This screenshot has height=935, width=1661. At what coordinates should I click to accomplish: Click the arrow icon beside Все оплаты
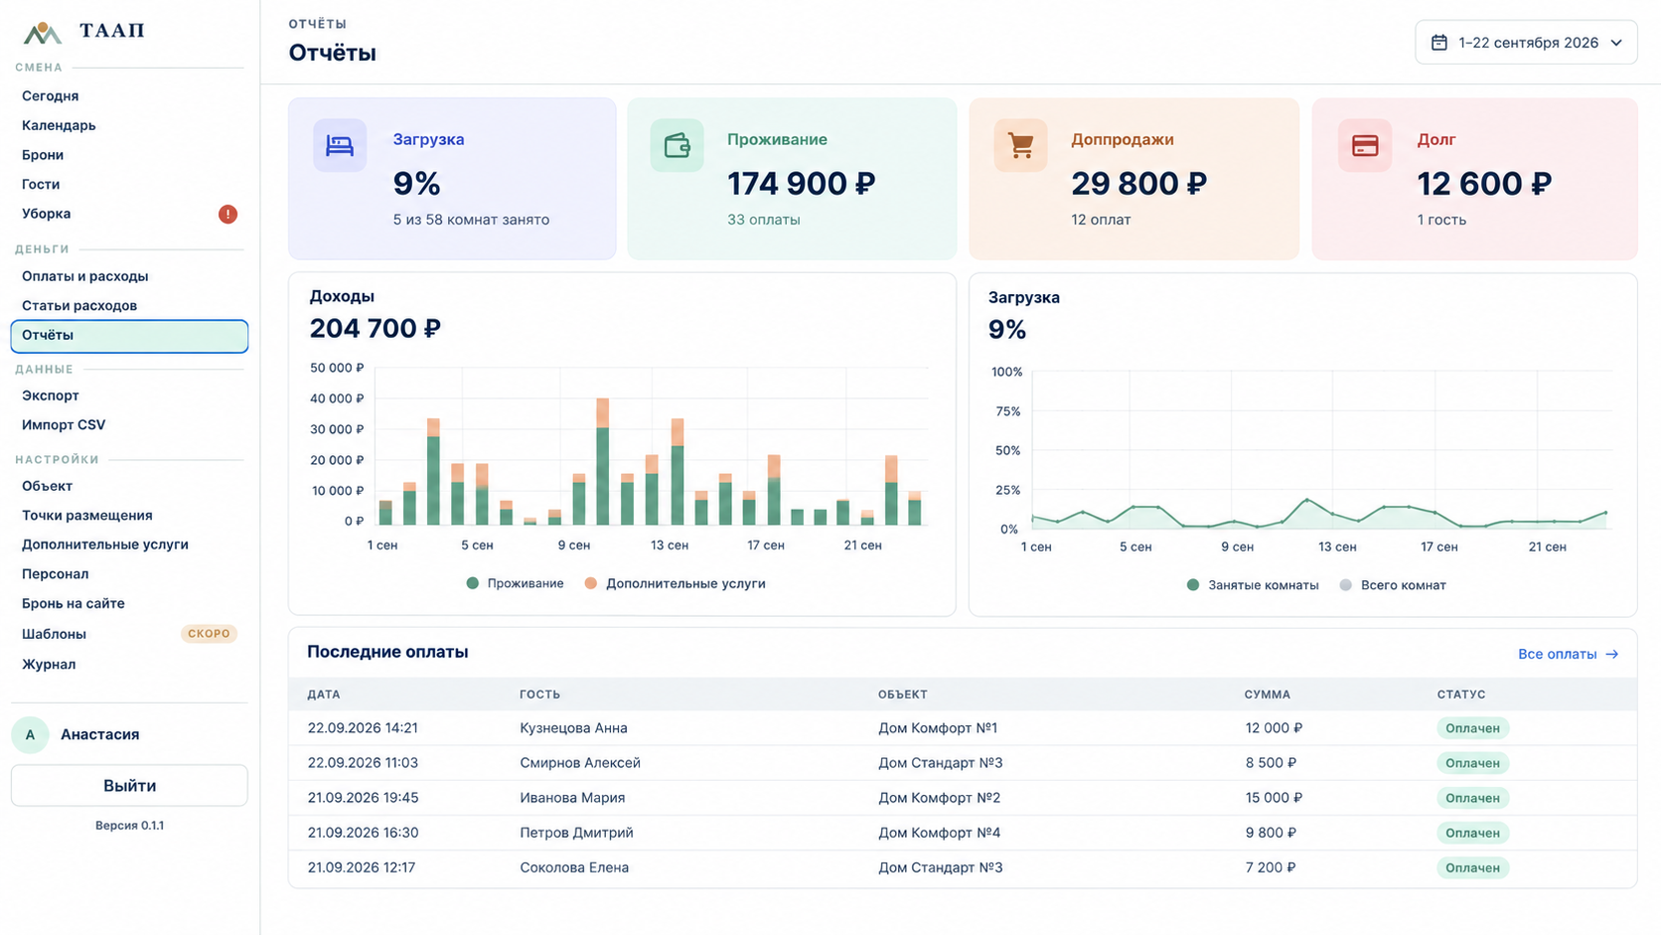[1611, 654]
